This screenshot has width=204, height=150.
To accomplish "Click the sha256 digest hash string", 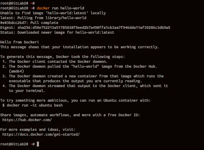I will click(x=94, y=28).
